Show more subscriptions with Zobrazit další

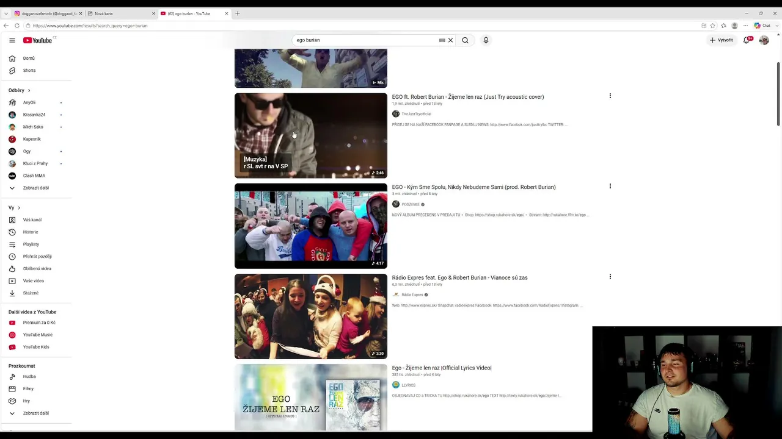click(x=35, y=188)
